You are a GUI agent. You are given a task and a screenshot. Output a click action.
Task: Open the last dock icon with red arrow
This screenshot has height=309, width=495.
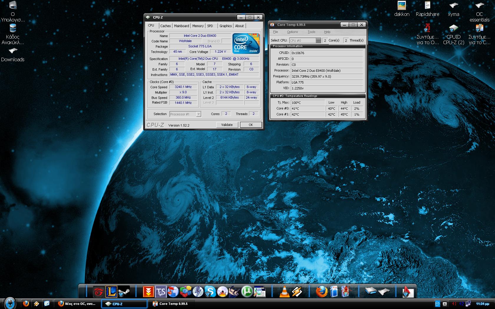[408, 292]
